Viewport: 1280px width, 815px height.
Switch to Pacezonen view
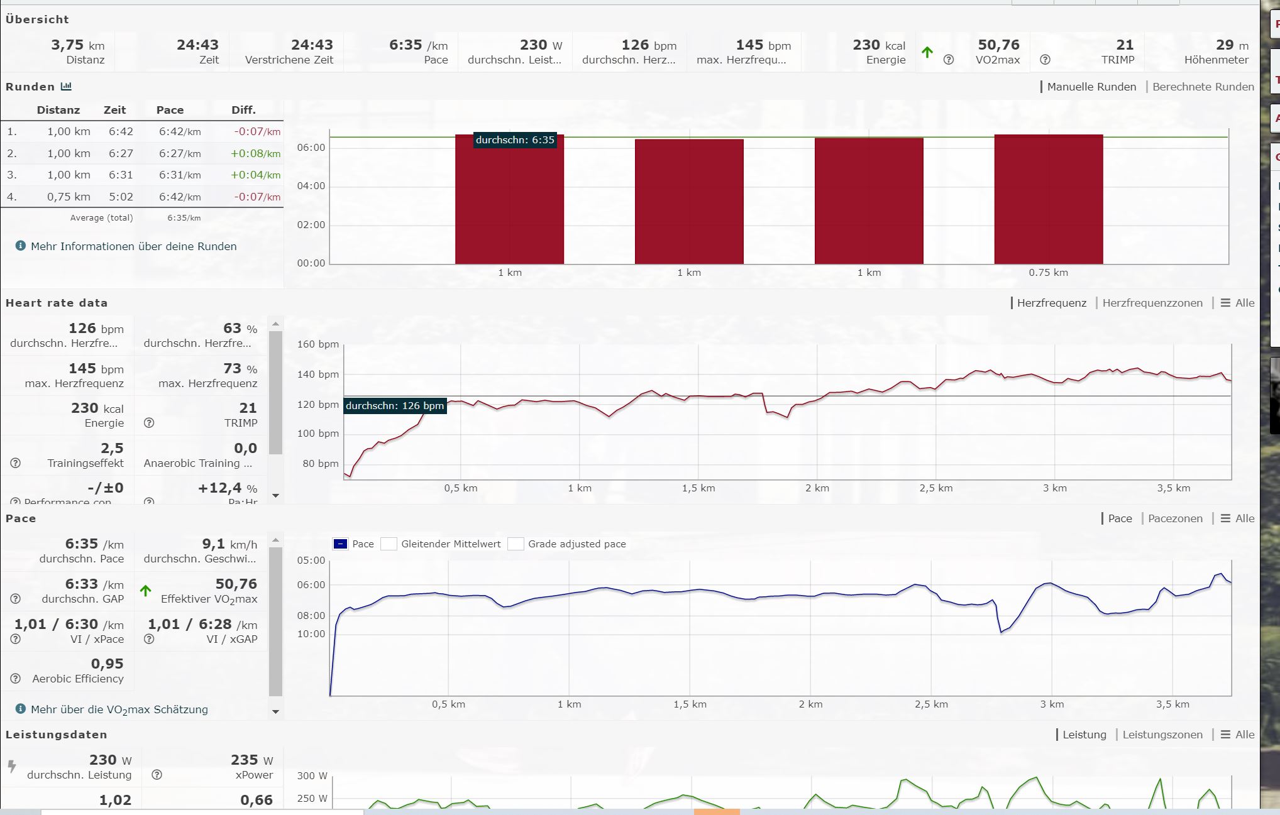tap(1174, 518)
